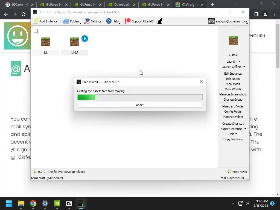Image resolution: width=280 pixels, height=210 pixels.
Task: Close the Please wait dialog
Action: tap(202, 82)
